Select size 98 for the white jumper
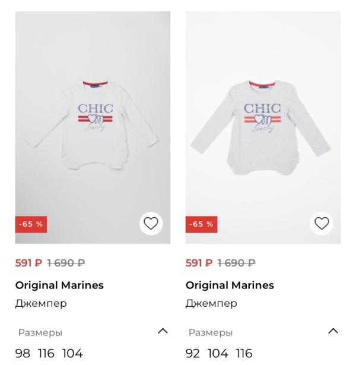This screenshot has height=365, width=356. point(23,353)
